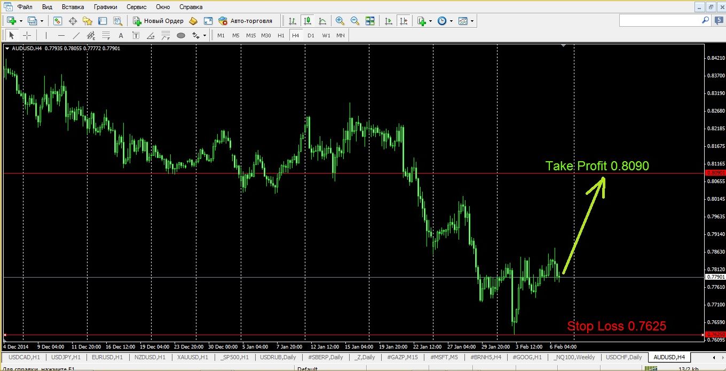Image resolution: width=726 pixels, height=371 pixels.
Task: Pick the trendline drawing tool
Action: (76, 36)
